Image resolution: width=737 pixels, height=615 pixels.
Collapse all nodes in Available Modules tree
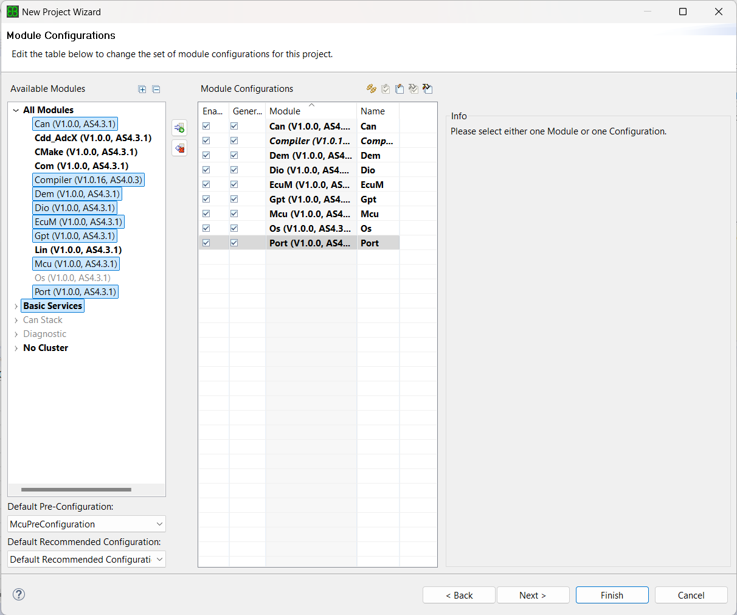pyautogui.click(x=156, y=89)
